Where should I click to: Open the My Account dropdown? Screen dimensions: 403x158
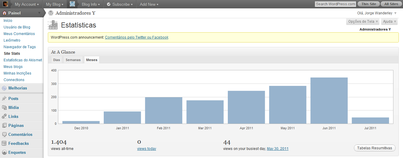[27, 4]
